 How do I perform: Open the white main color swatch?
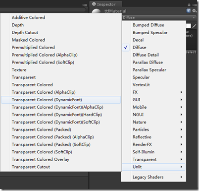point(189,26)
